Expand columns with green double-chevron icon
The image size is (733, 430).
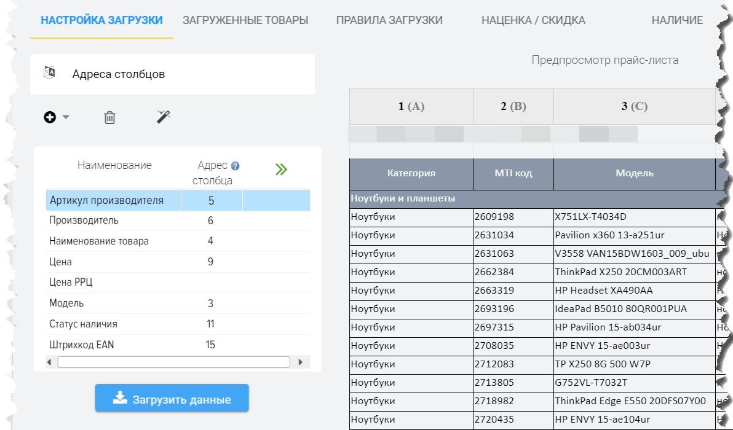point(281,170)
